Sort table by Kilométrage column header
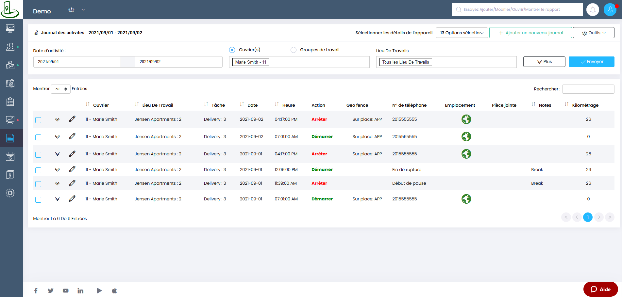The height and width of the screenshot is (297, 622). click(585, 105)
